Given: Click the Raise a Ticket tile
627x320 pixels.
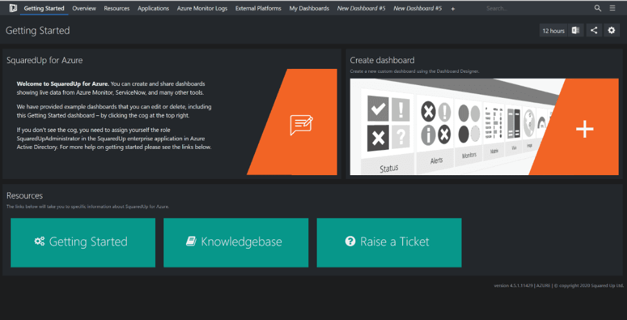Looking at the screenshot, I should (389, 242).
